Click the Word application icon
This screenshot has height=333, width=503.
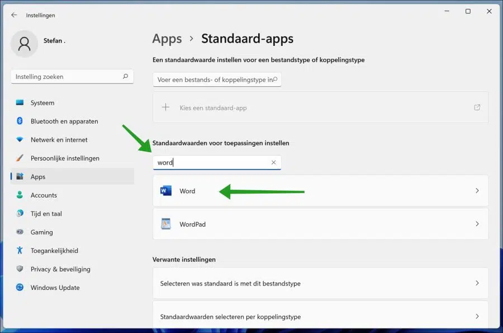click(166, 191)
